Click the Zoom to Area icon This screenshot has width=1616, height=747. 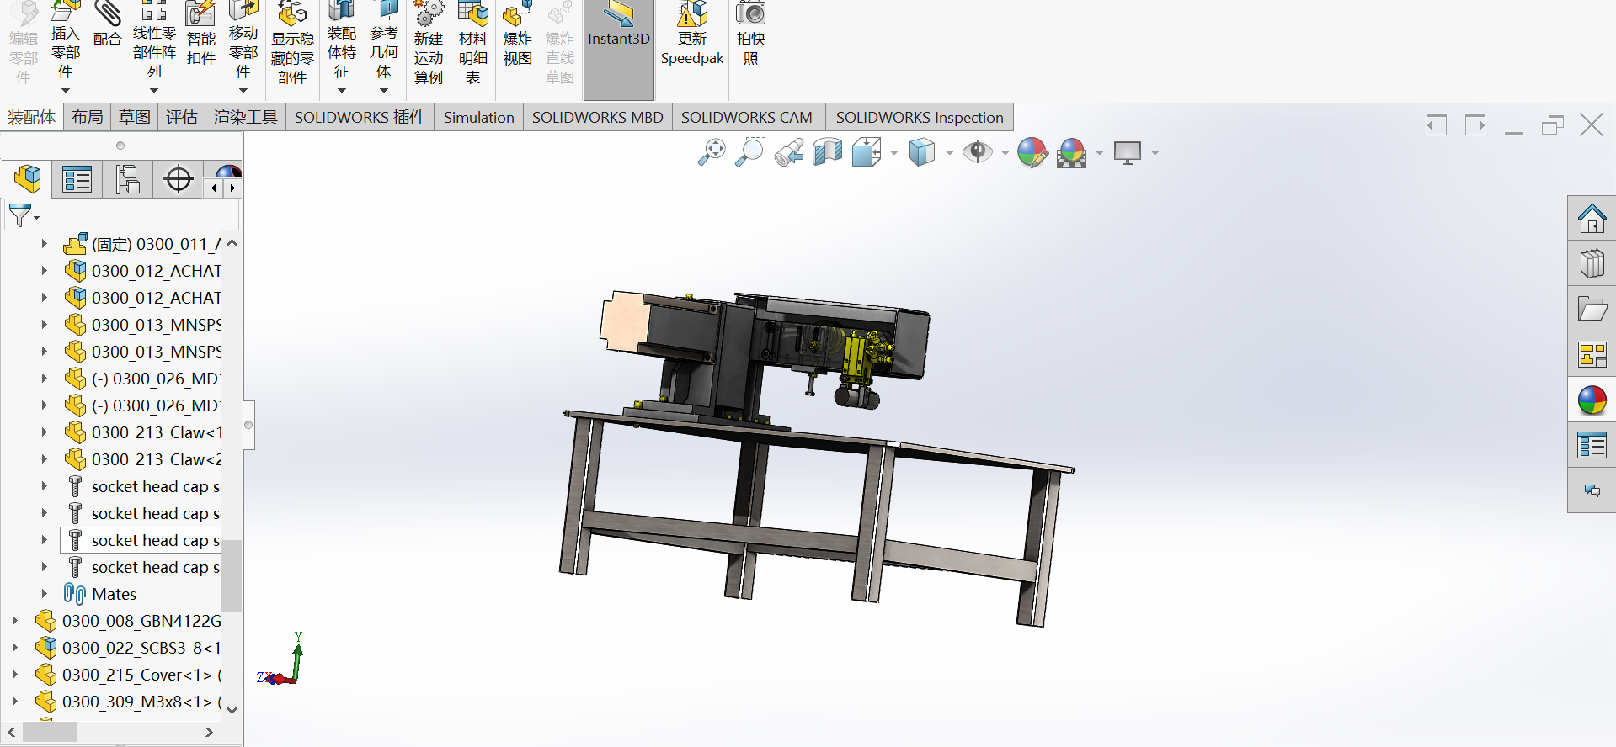(750, 152)
